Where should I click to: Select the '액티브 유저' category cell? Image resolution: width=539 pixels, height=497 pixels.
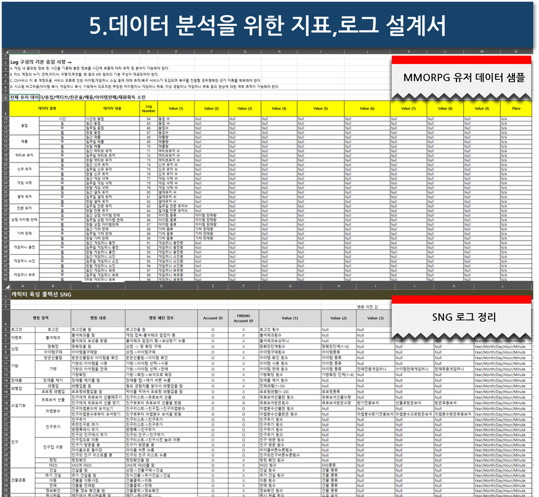click(x=24, y=155)
